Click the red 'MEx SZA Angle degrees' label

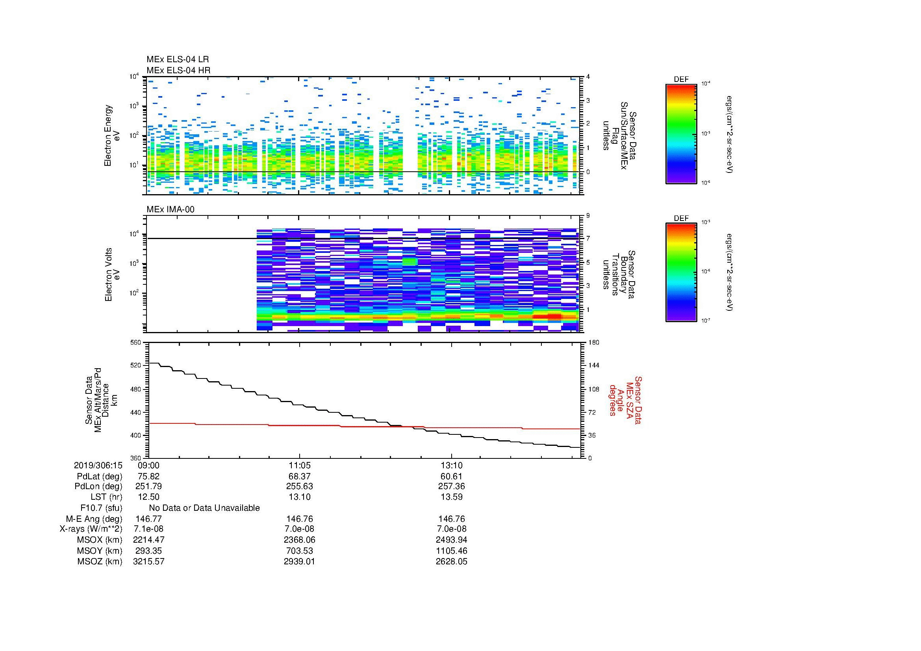(625, 400)
